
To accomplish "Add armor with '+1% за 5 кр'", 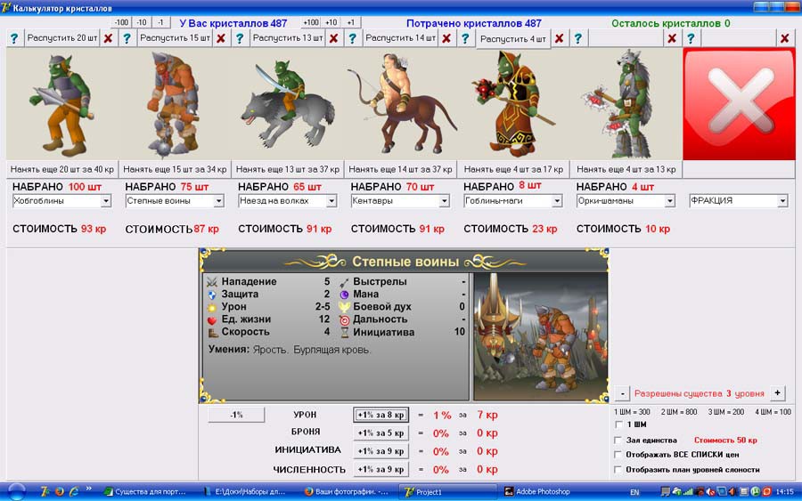I will [381, 433].
